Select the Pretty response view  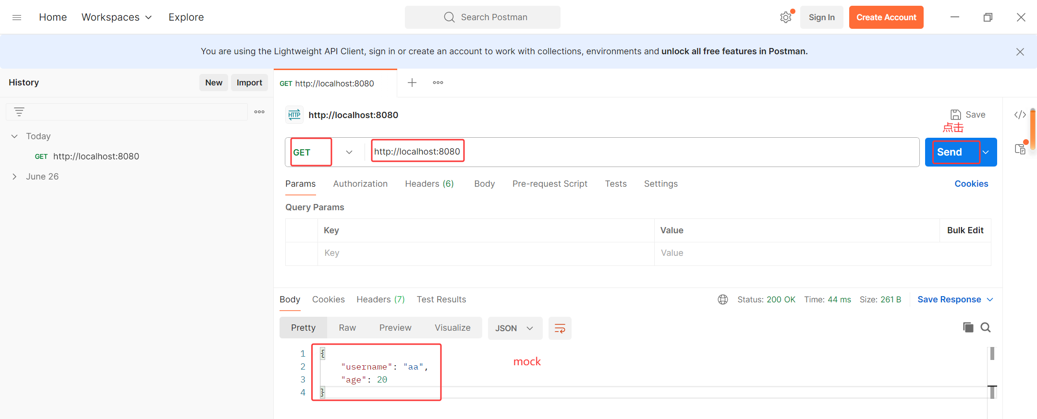click(x=303, y=328)
